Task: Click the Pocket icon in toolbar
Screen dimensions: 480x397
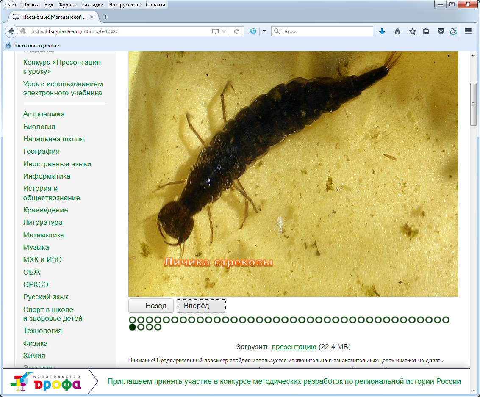Action: [441, 31]
